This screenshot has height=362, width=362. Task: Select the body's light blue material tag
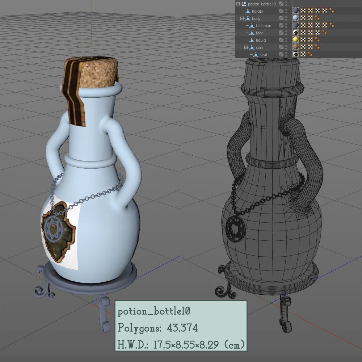(x=295, y=18)
